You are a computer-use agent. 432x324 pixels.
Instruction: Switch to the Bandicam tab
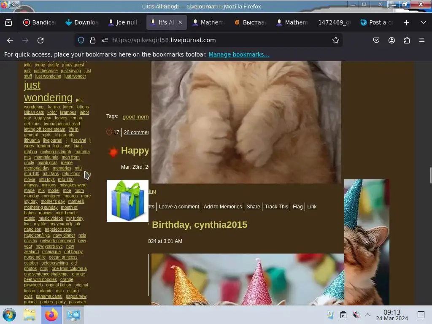pos(39,23)
